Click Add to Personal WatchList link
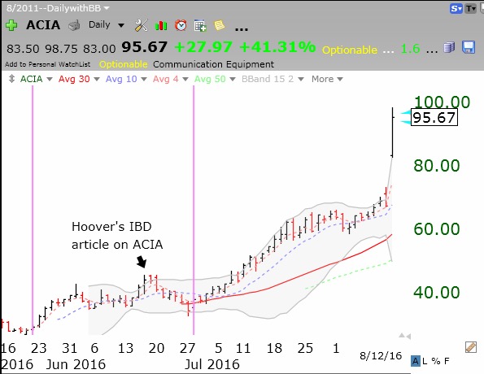This screenshot has height=374, width=484. pyautogui.click(x=47, y=64)
